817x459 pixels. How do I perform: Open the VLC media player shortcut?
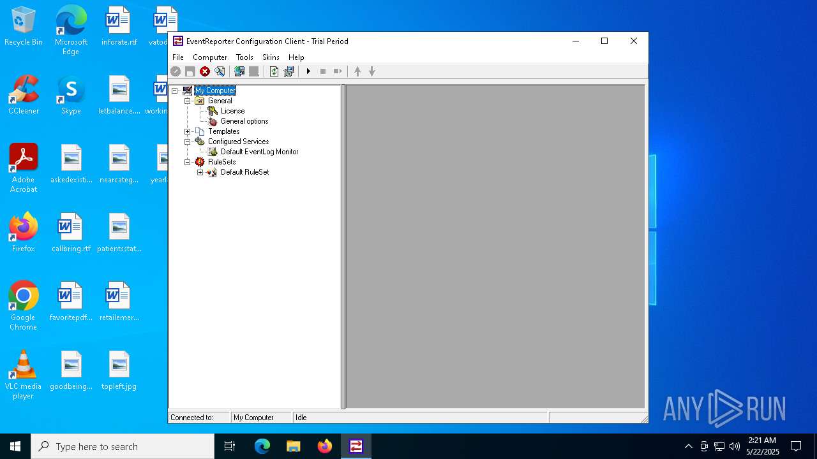pos(24,375)
